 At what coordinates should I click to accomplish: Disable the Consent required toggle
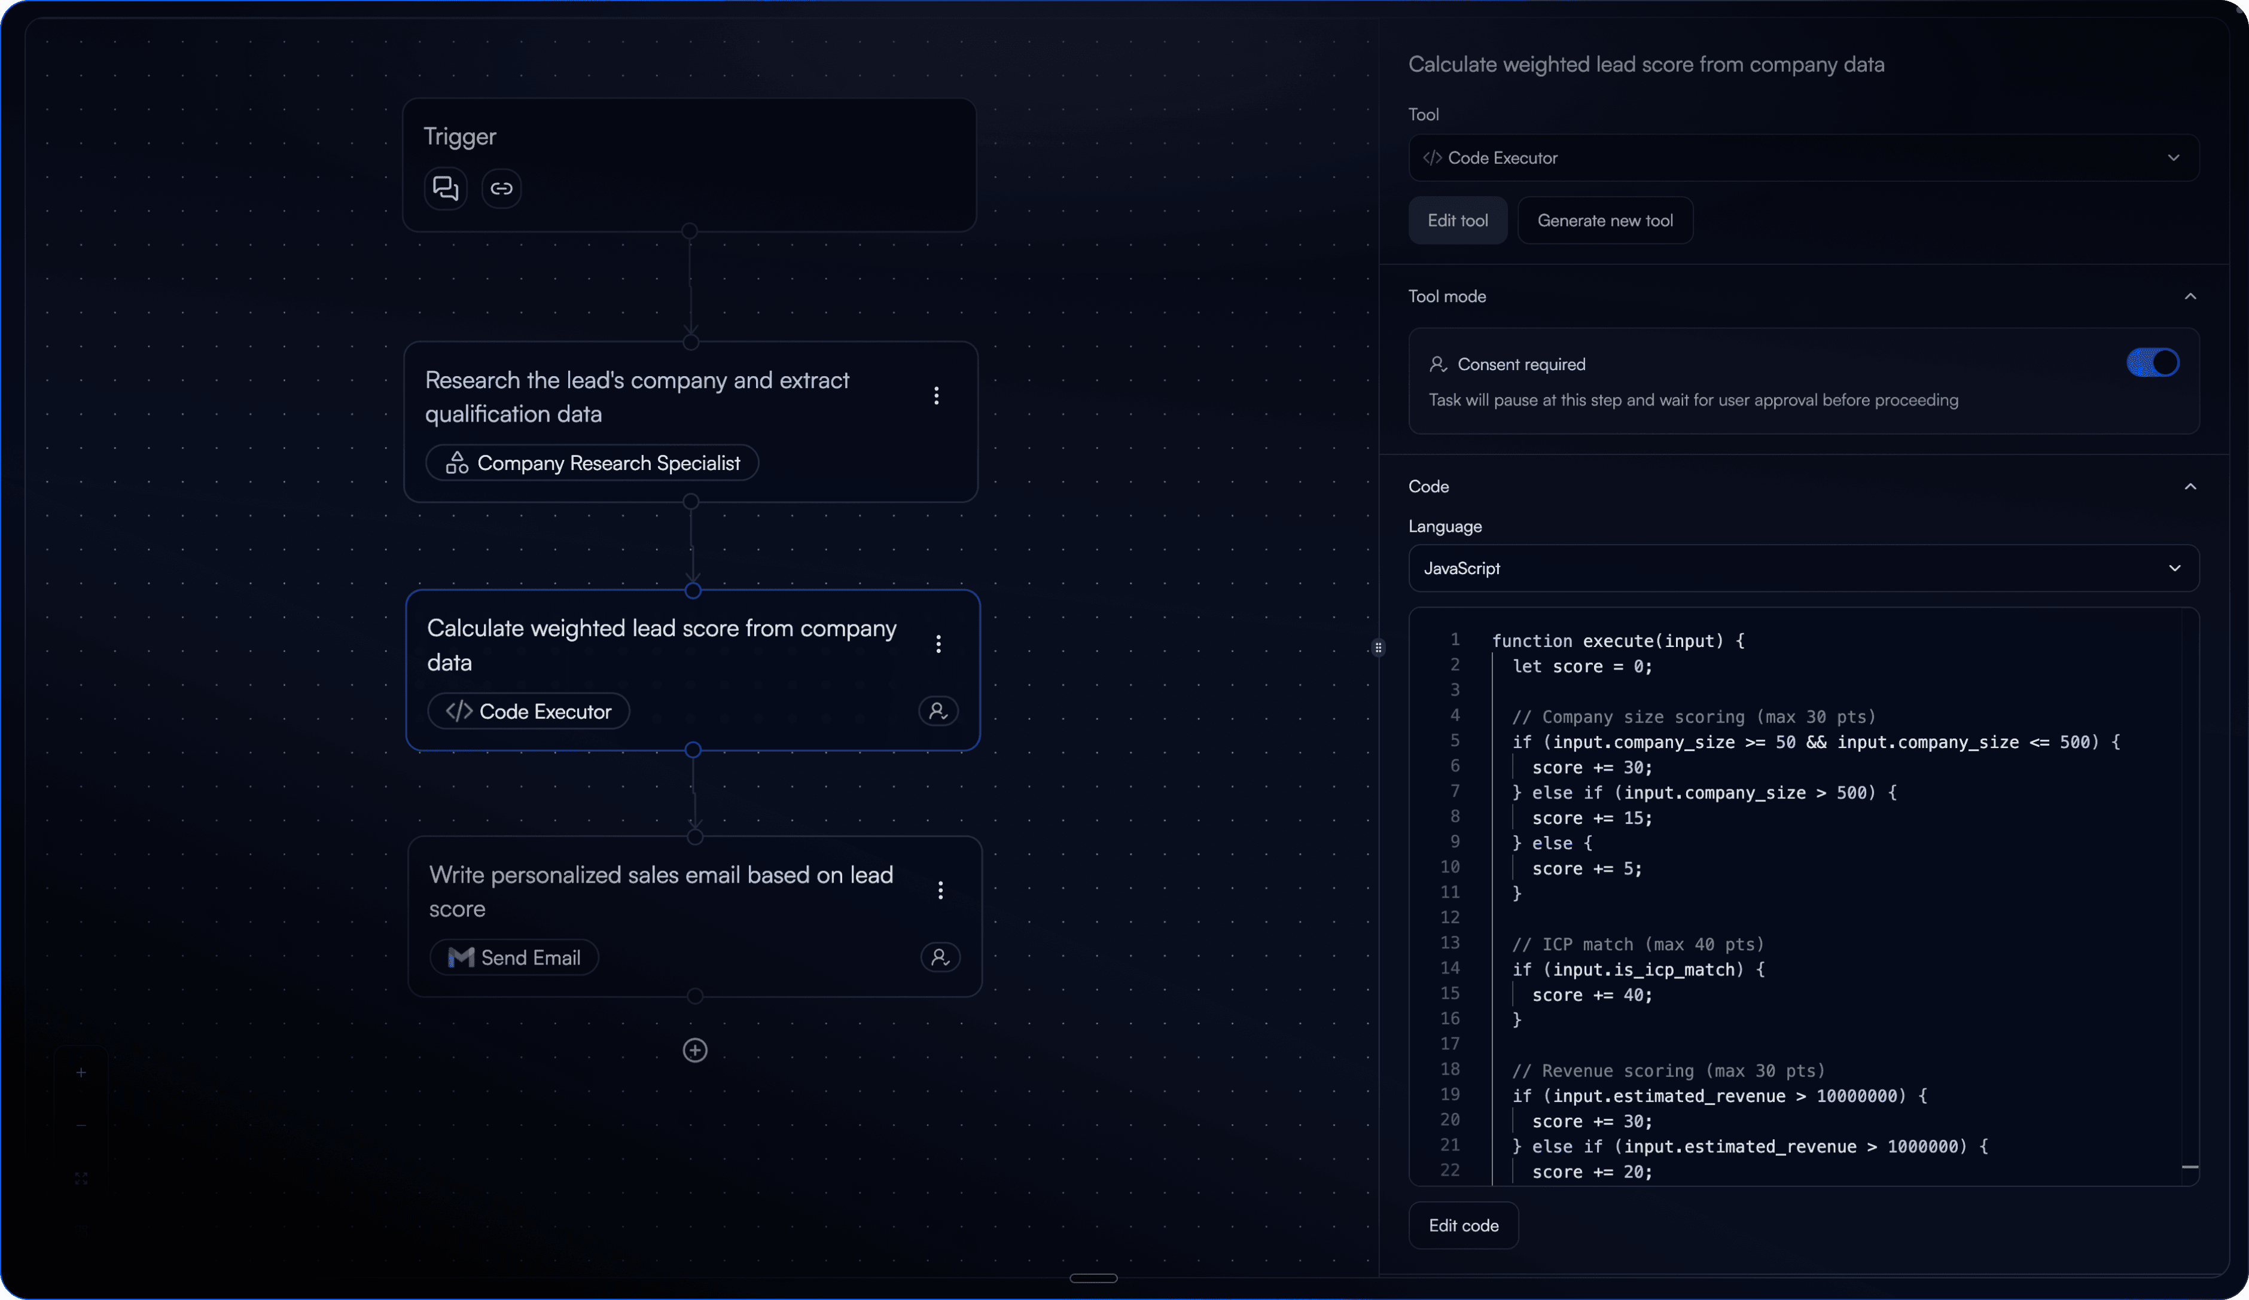(2152, 362)
